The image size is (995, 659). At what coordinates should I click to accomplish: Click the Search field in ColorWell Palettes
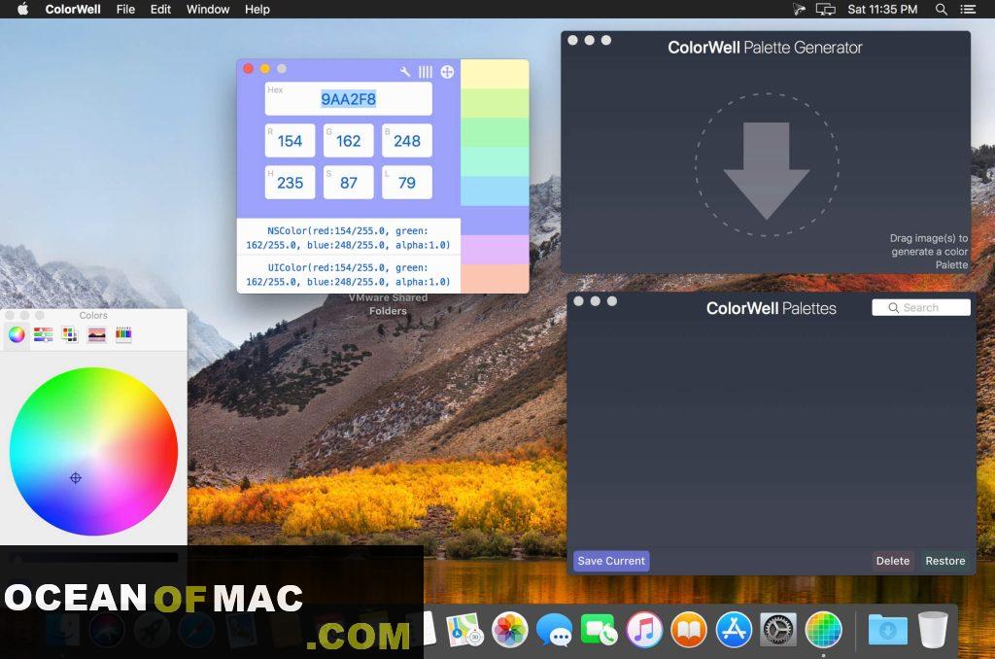point(921,307)
